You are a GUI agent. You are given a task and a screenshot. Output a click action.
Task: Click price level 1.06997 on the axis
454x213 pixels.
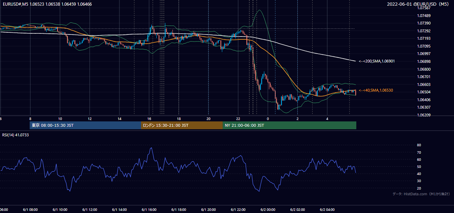424,54
